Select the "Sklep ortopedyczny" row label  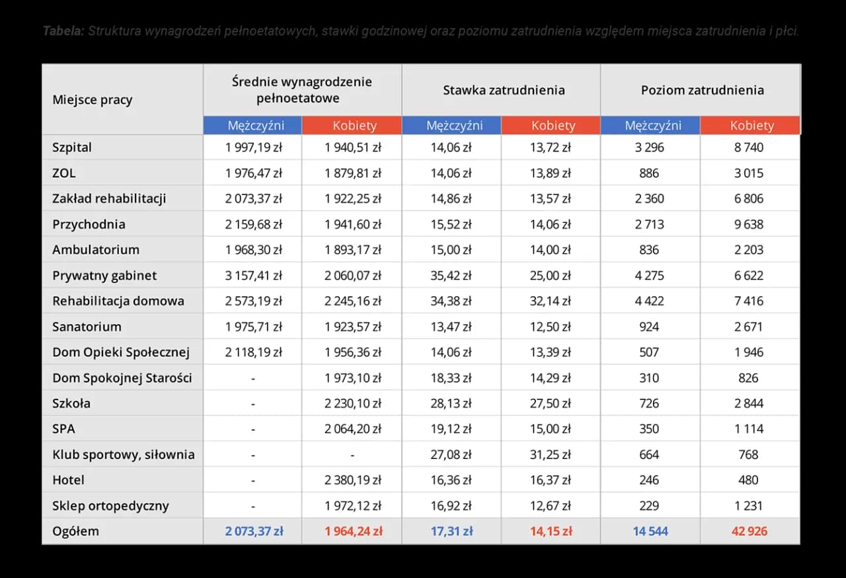click(110, 506)
